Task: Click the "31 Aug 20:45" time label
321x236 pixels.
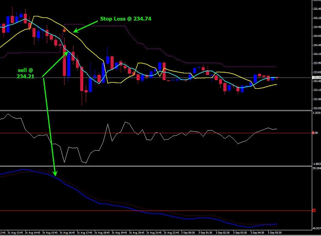Action: coord(137,233)
